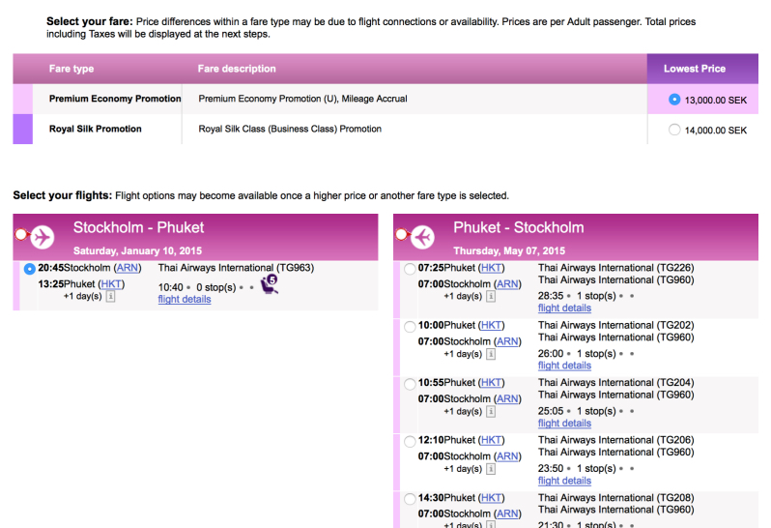Click info icon for the 10:55 Phuket flight
This screenshot has height=528, width=771.
click(x=490, y=411)
